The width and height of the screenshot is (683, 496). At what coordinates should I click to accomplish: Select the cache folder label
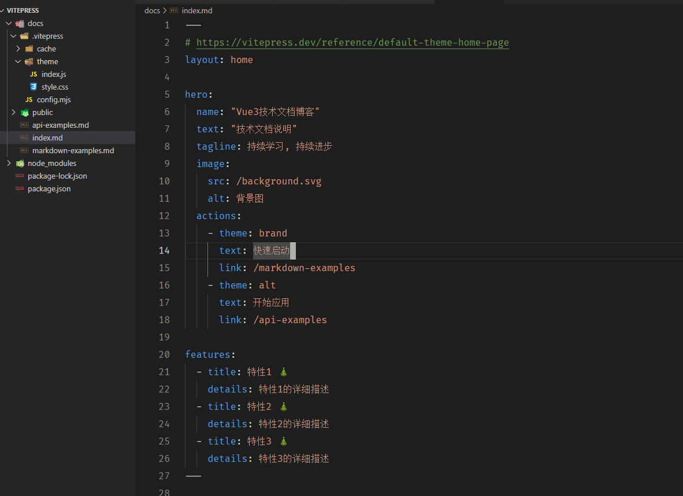46,49
